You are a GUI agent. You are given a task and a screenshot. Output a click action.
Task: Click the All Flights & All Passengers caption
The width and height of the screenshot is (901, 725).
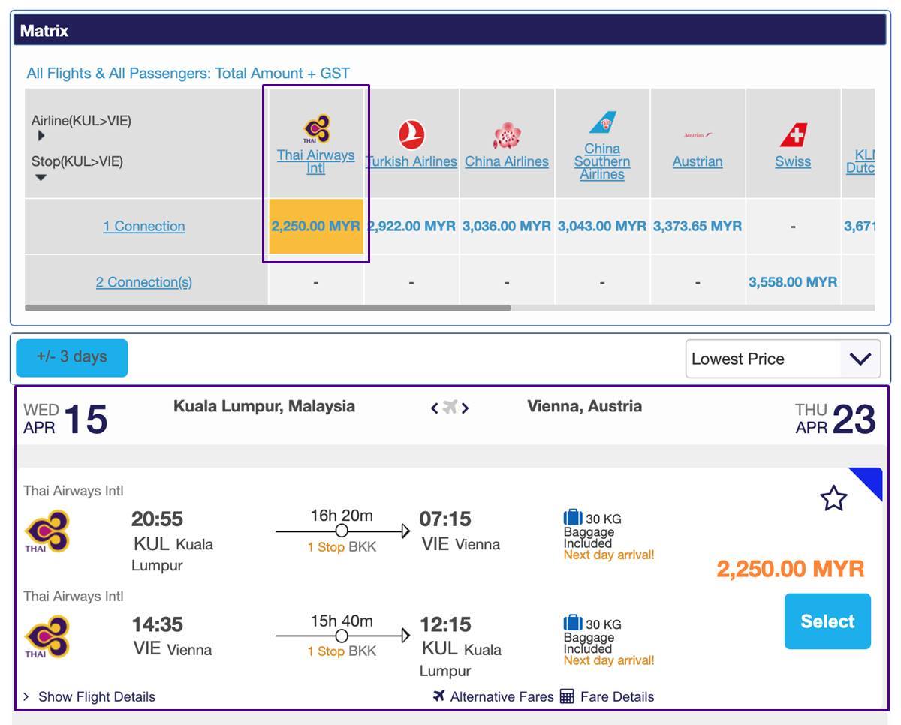click(188, 73)
